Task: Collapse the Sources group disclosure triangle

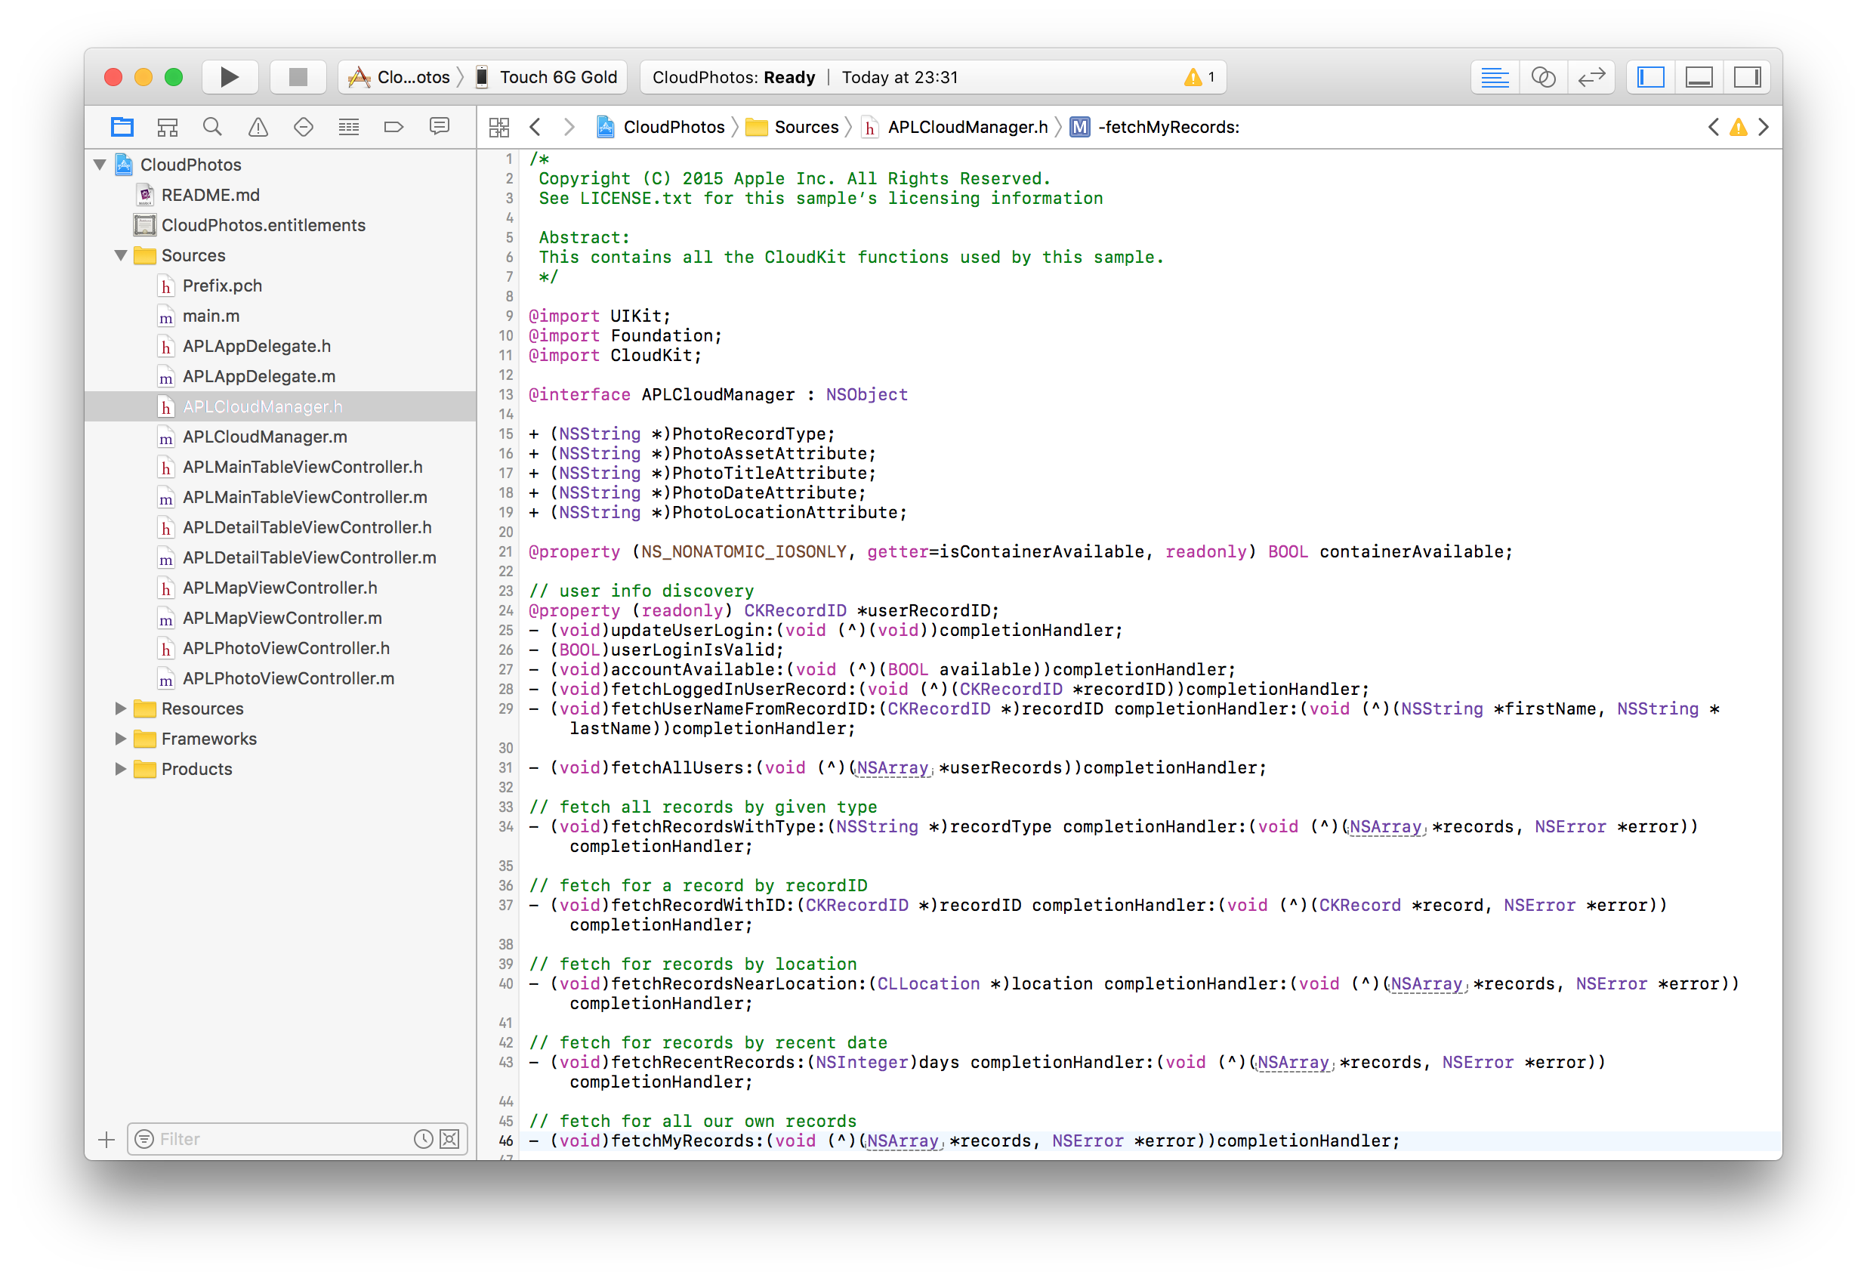Action: coord(122,255)
